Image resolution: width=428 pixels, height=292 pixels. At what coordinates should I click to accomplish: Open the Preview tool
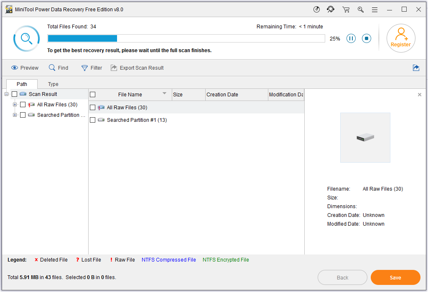tap(24, 68)
